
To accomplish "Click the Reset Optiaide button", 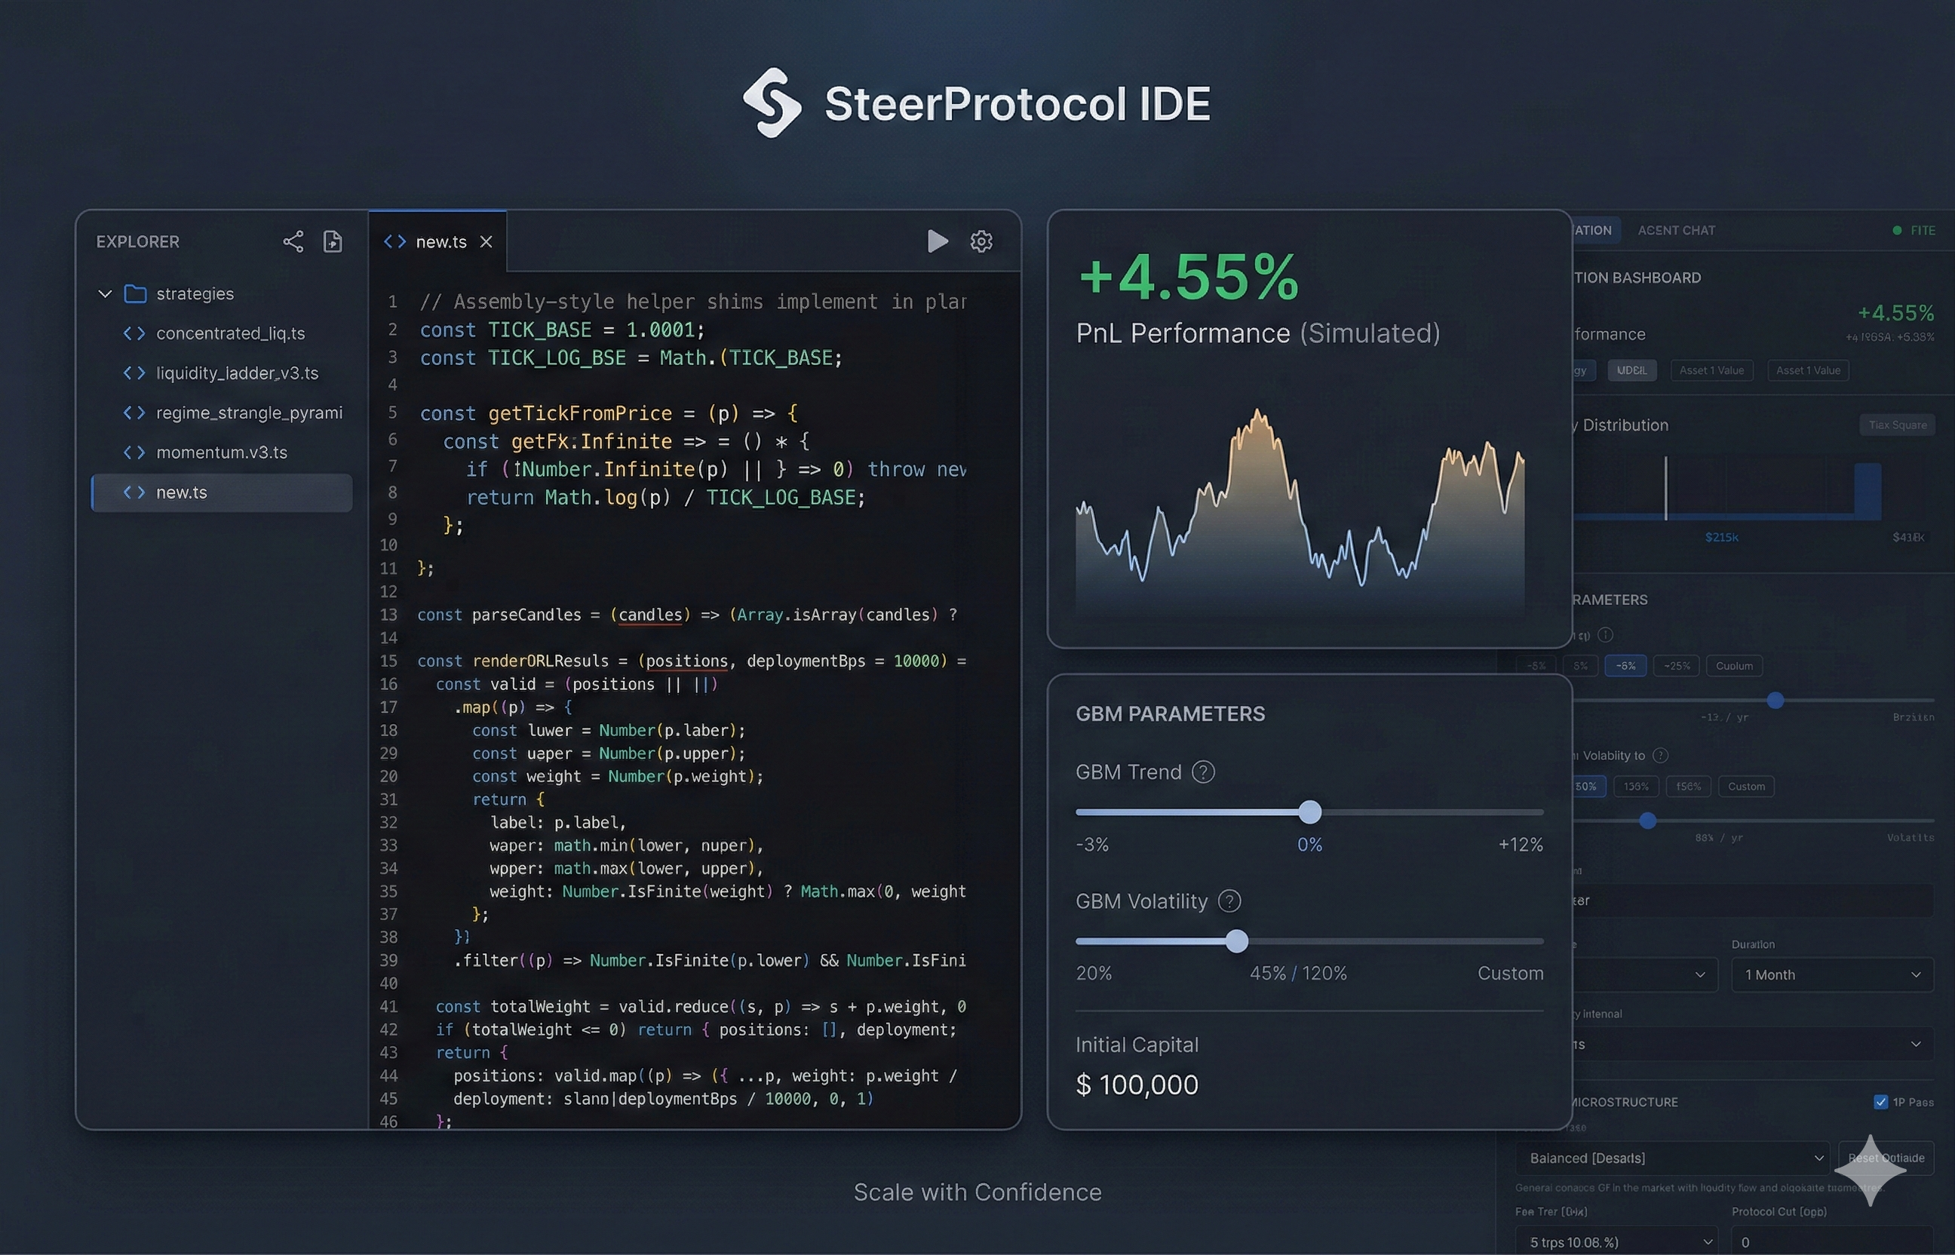I will point(1886,1158).
